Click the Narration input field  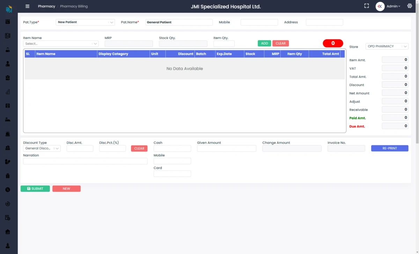point(85,161)
